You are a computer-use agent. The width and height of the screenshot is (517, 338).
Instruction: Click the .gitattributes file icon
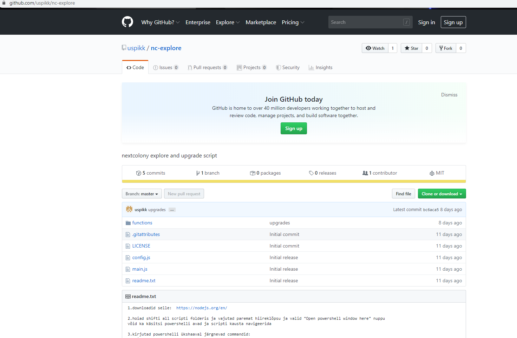(128, 235)
